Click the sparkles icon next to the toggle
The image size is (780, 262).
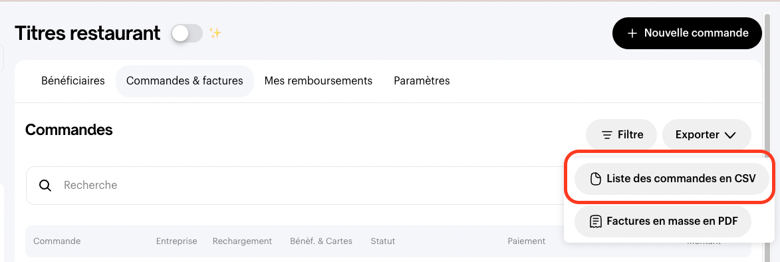[215, 33]
